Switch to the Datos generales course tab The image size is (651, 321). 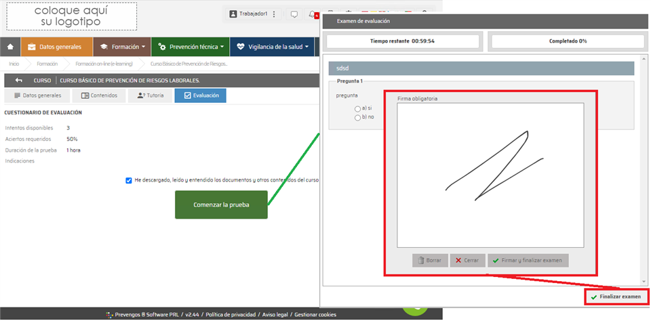(38, 95)
